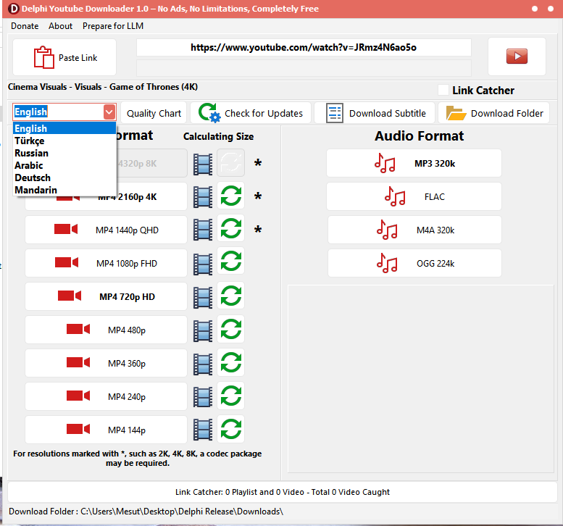Click the Paste Link clipboard icon
The width and height of the screenshot is (563, 526).
[x=43, y=57]
